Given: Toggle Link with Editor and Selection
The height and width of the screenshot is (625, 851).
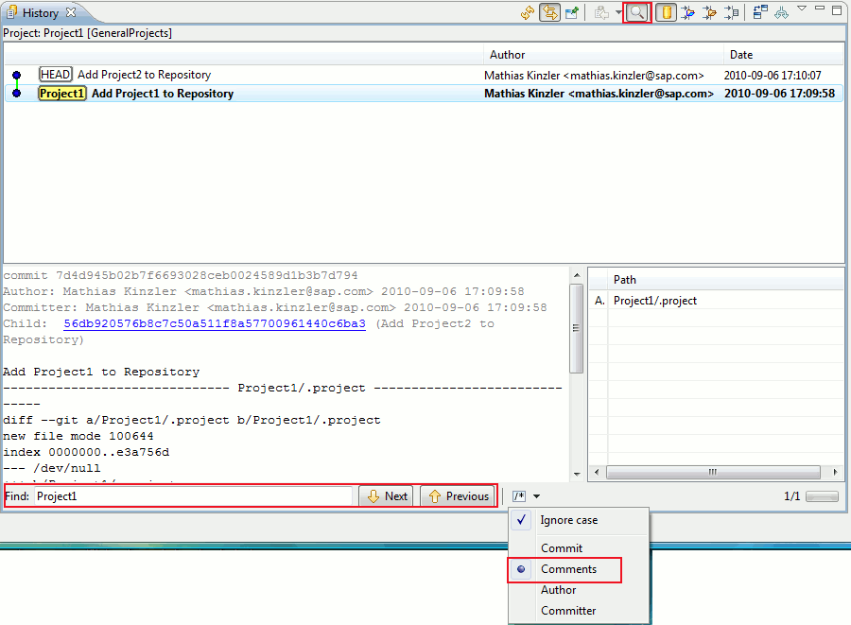Looking at the screenshot, I should pos(549,12).
